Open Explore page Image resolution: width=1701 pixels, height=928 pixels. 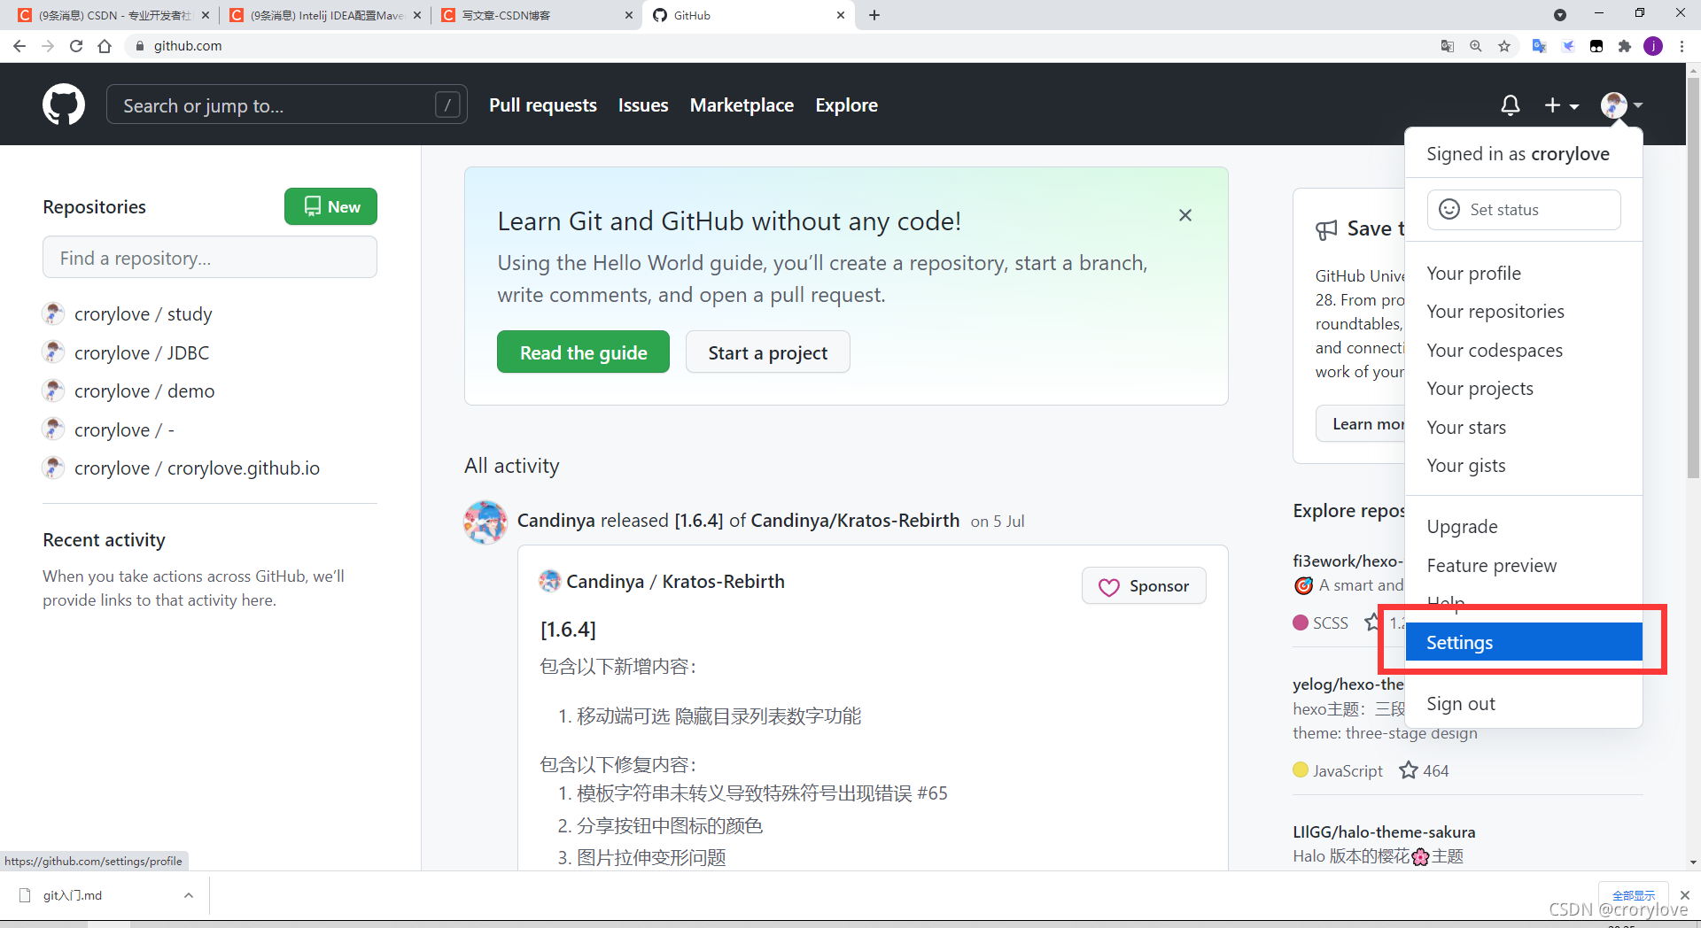click(846, 105)
